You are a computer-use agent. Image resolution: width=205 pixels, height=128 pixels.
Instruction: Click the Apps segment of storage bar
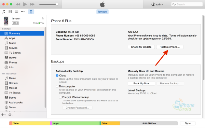[x=76, y=123]
